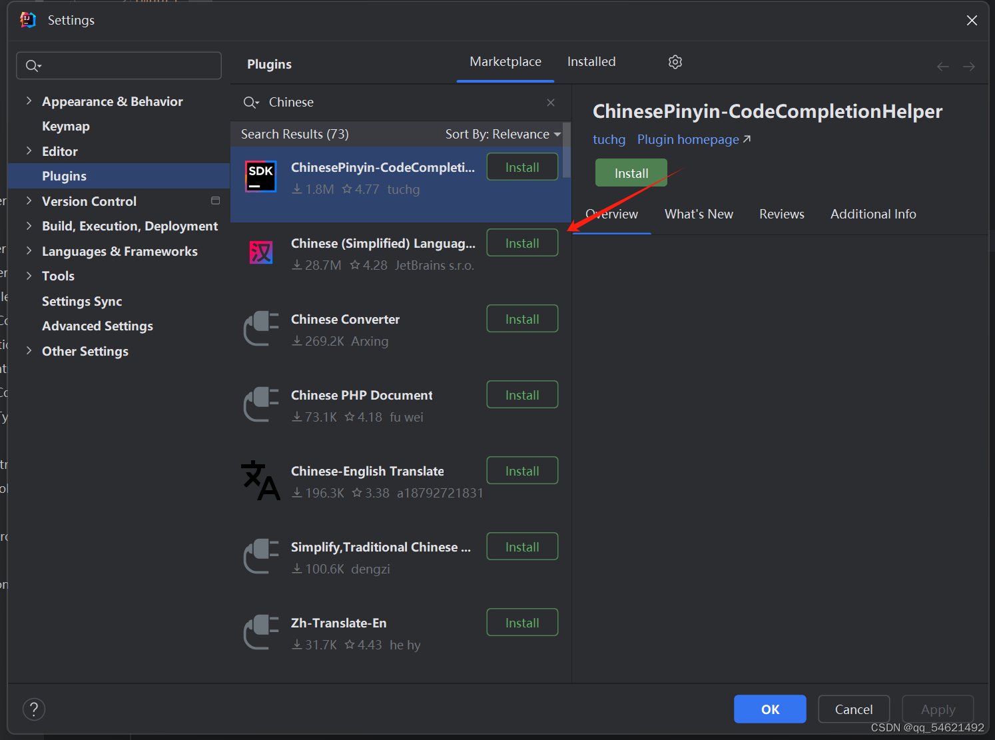Click the back navigation arrow
The width and height of the screenshot is (995, 740).
pyautogui.click(x=943, y=67)
